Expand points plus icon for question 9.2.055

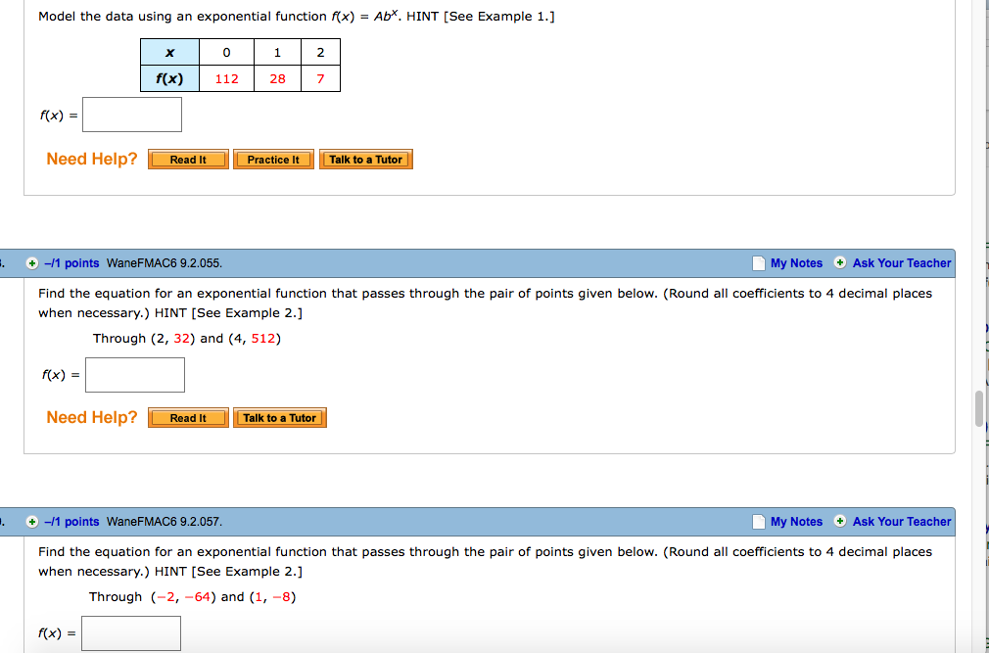click(32, 263)
